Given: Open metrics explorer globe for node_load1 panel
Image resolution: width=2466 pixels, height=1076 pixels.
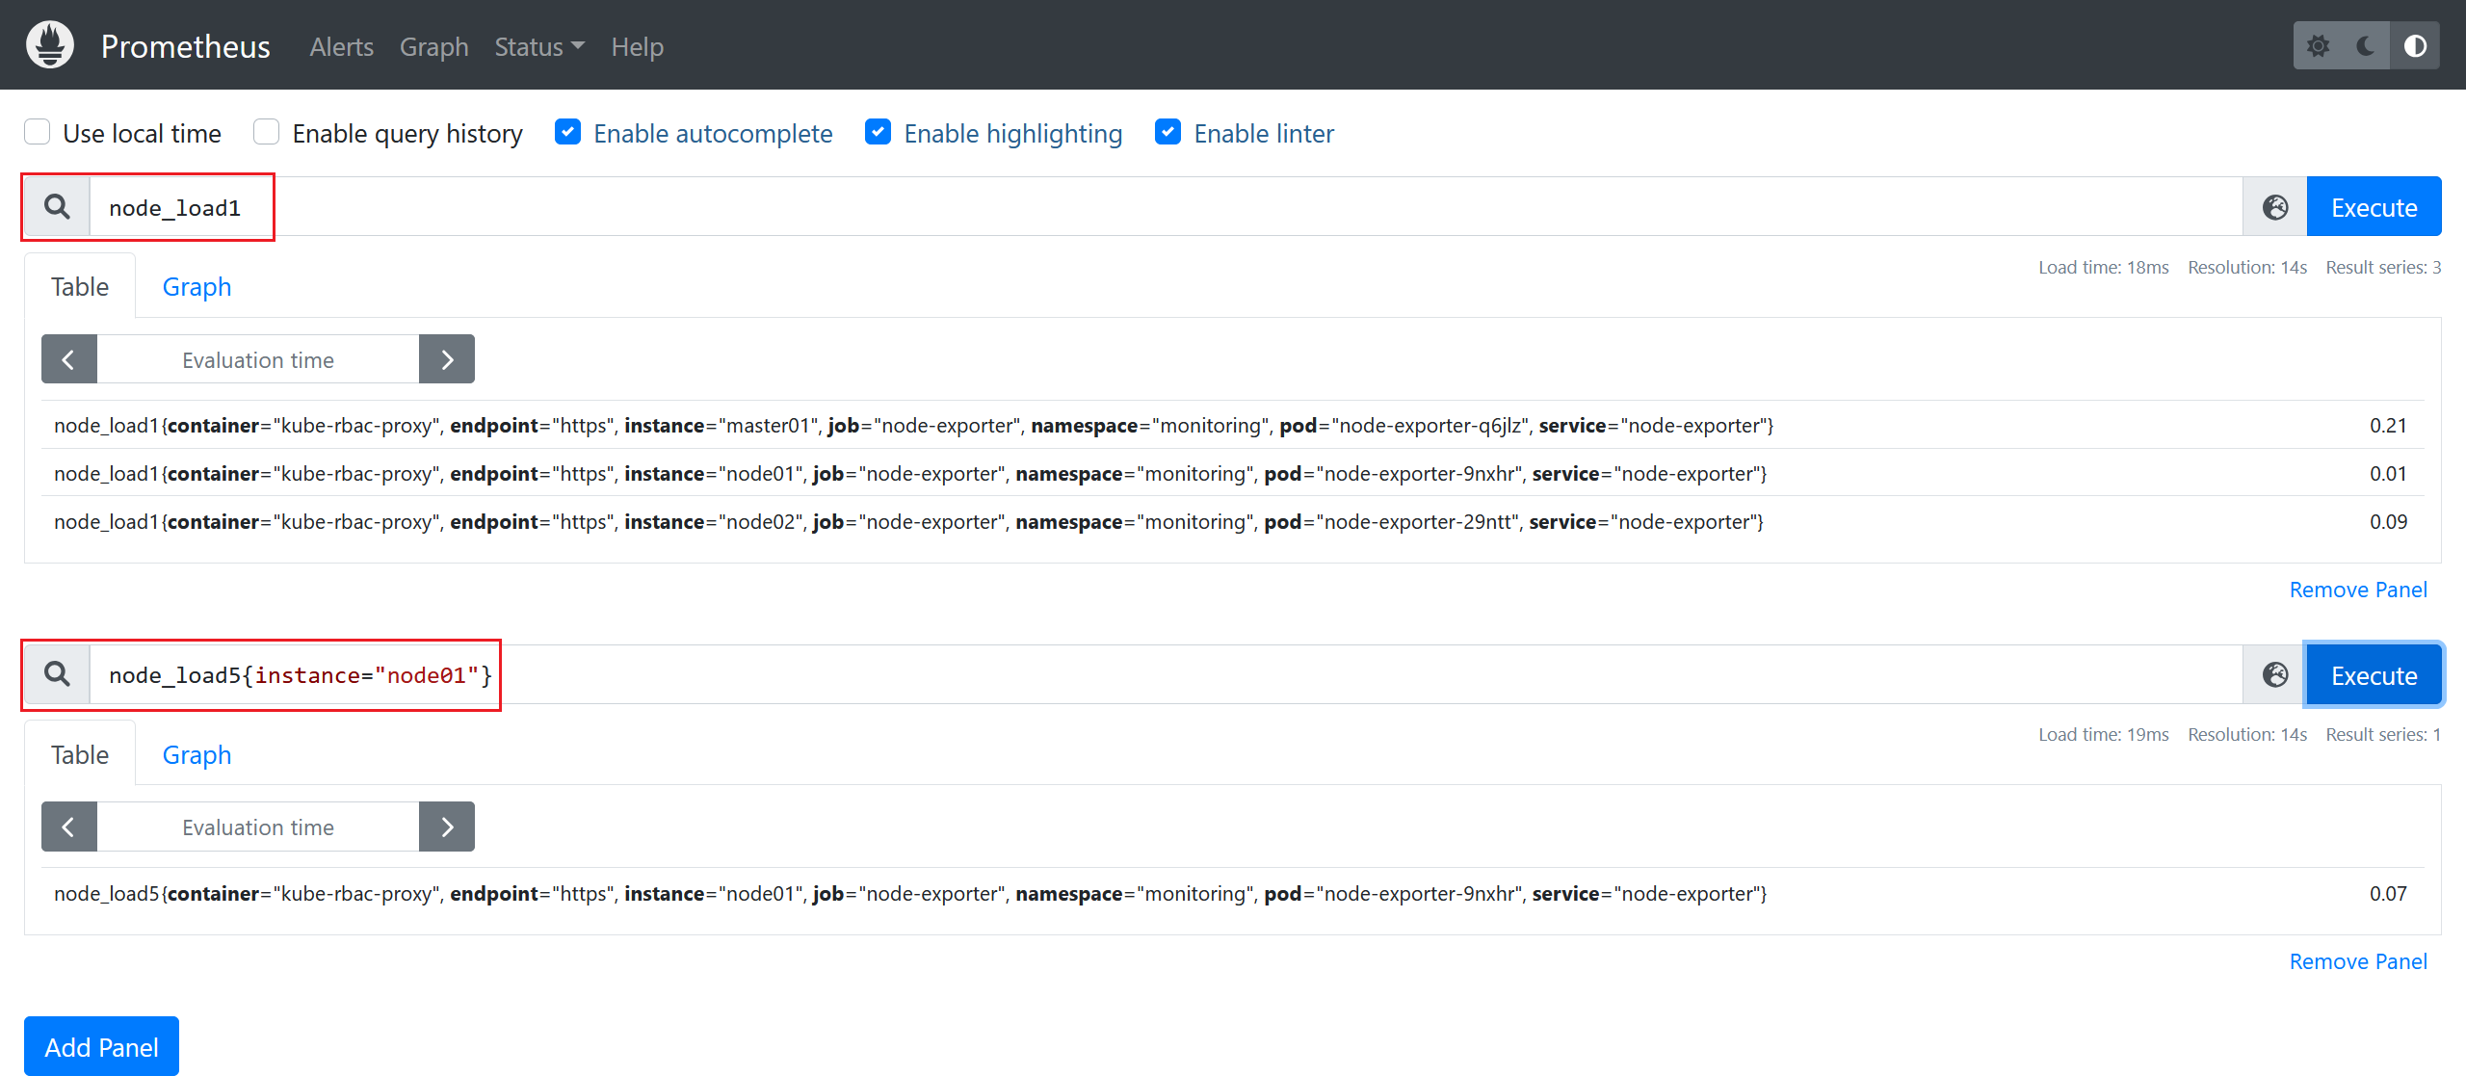Looking at the screenshot, I should (x=2275, y=207).
